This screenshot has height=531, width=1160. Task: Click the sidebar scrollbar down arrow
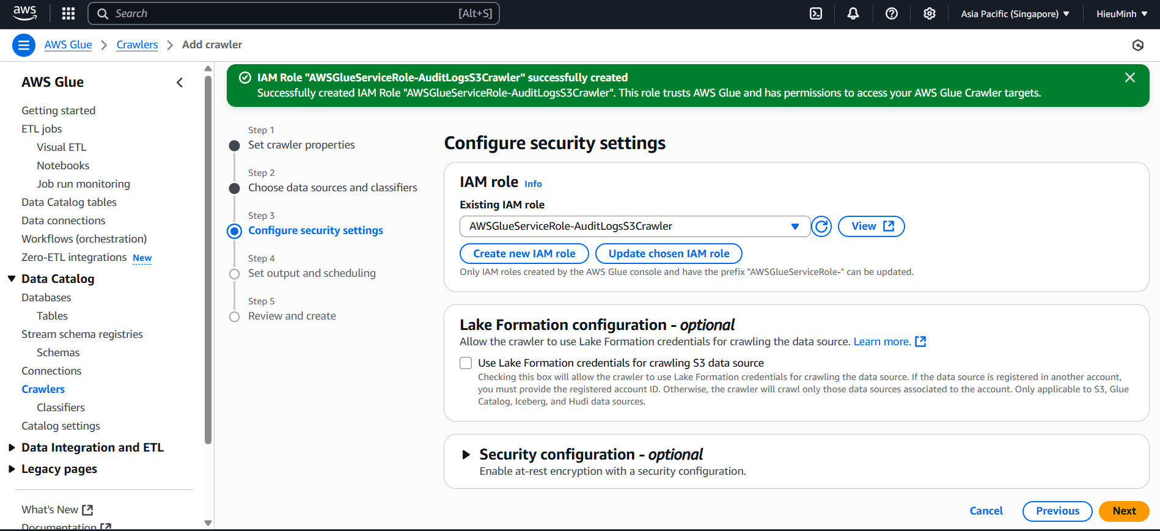coord(208,523)
